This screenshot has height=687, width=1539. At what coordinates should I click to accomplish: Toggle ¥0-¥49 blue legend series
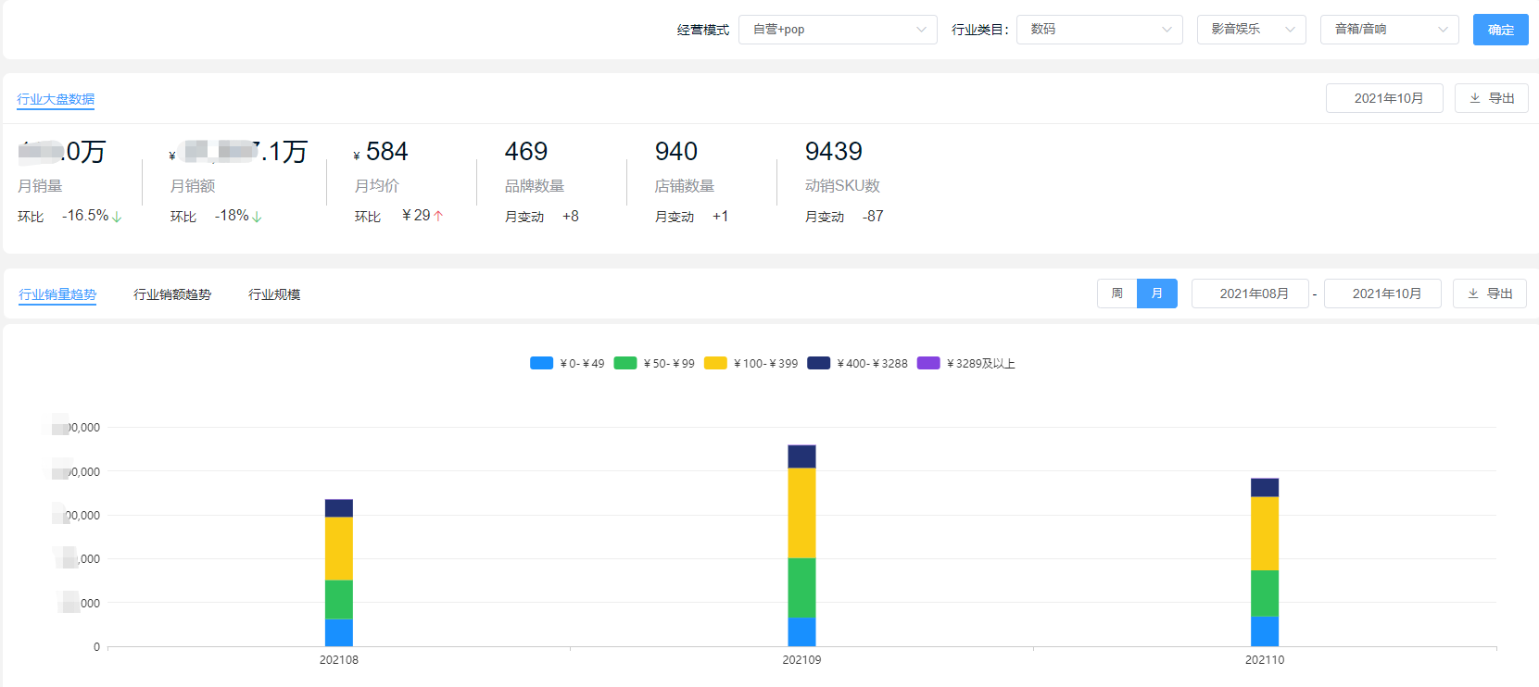tap(541, 363)
